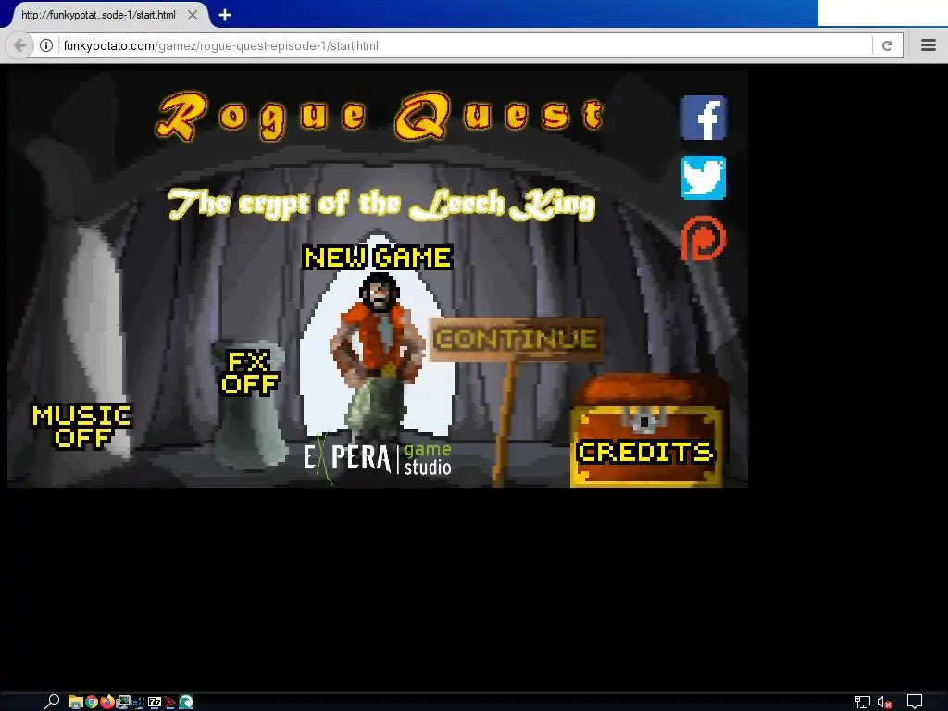Focus the funkypotato.com URL address field
Screen dimensions: 948x711
[466, 45]
